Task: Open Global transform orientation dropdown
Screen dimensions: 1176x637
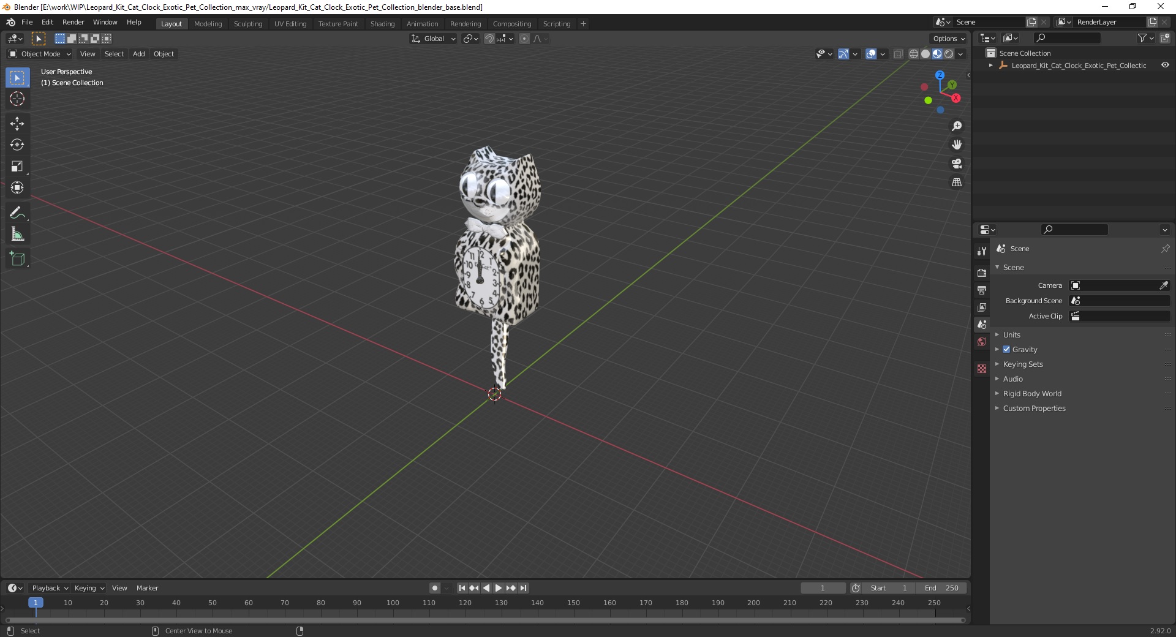Action: pyautogui.click(x=433, y=39)
